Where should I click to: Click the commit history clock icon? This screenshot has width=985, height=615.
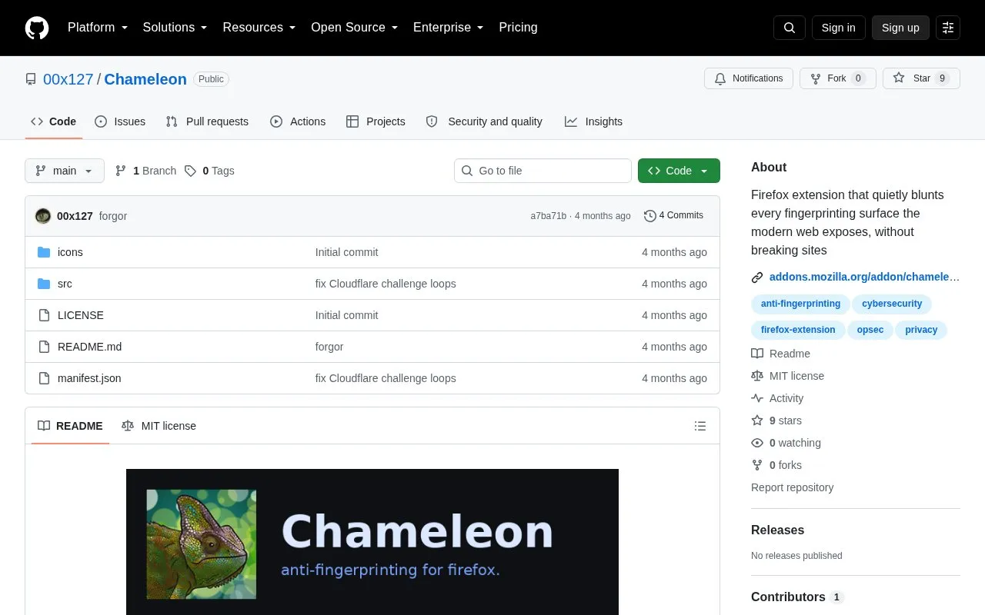coord(650,216)
